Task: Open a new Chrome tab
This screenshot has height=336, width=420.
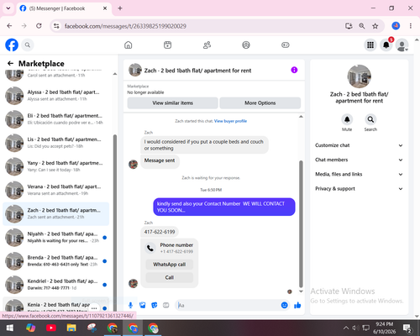Action: [x=120, y=8]
